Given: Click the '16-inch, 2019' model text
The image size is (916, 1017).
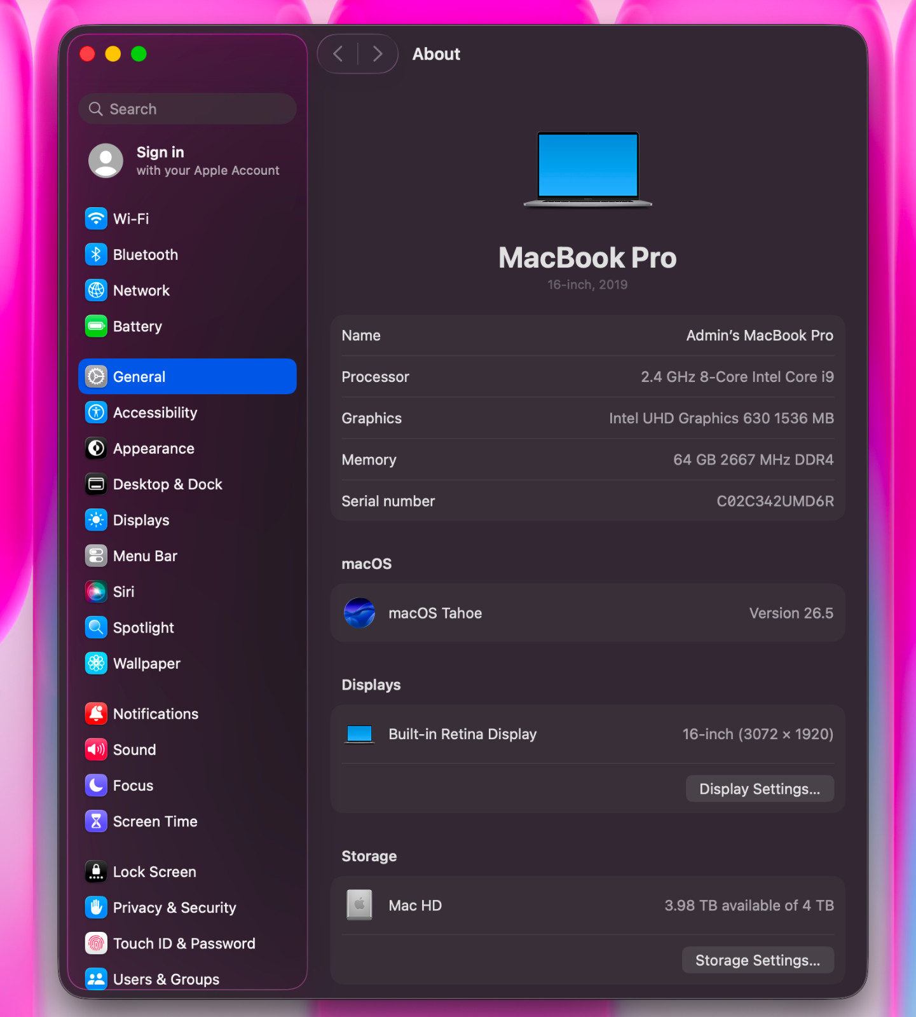Looking at the screenshot, I should 588,285.
